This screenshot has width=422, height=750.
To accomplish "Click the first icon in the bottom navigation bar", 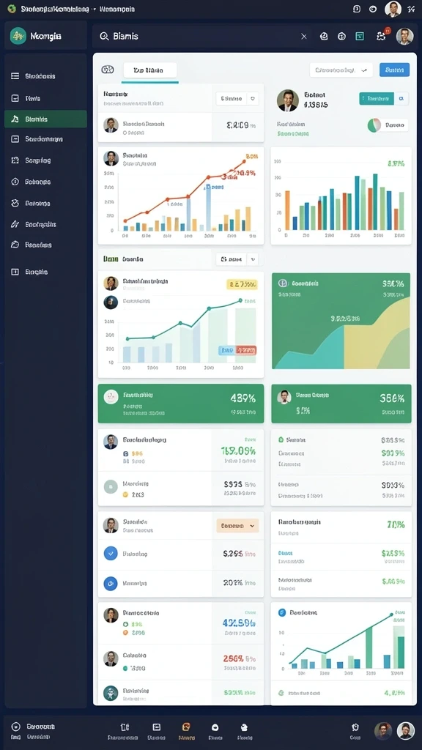I will click(x=125, y=727).
